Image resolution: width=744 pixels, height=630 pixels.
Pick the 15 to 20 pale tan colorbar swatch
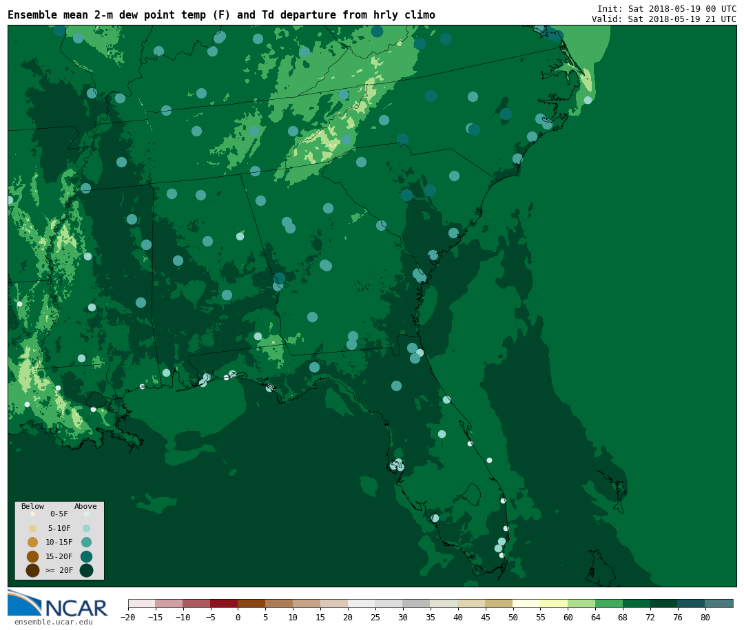point(334,603)
